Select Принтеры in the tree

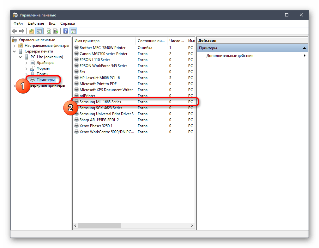45,80
